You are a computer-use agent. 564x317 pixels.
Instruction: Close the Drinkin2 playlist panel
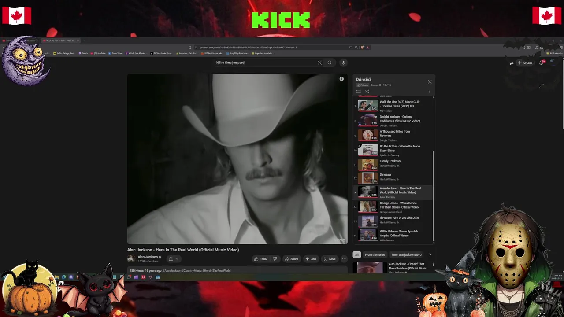pyautogui.click(x=430, y=81)
